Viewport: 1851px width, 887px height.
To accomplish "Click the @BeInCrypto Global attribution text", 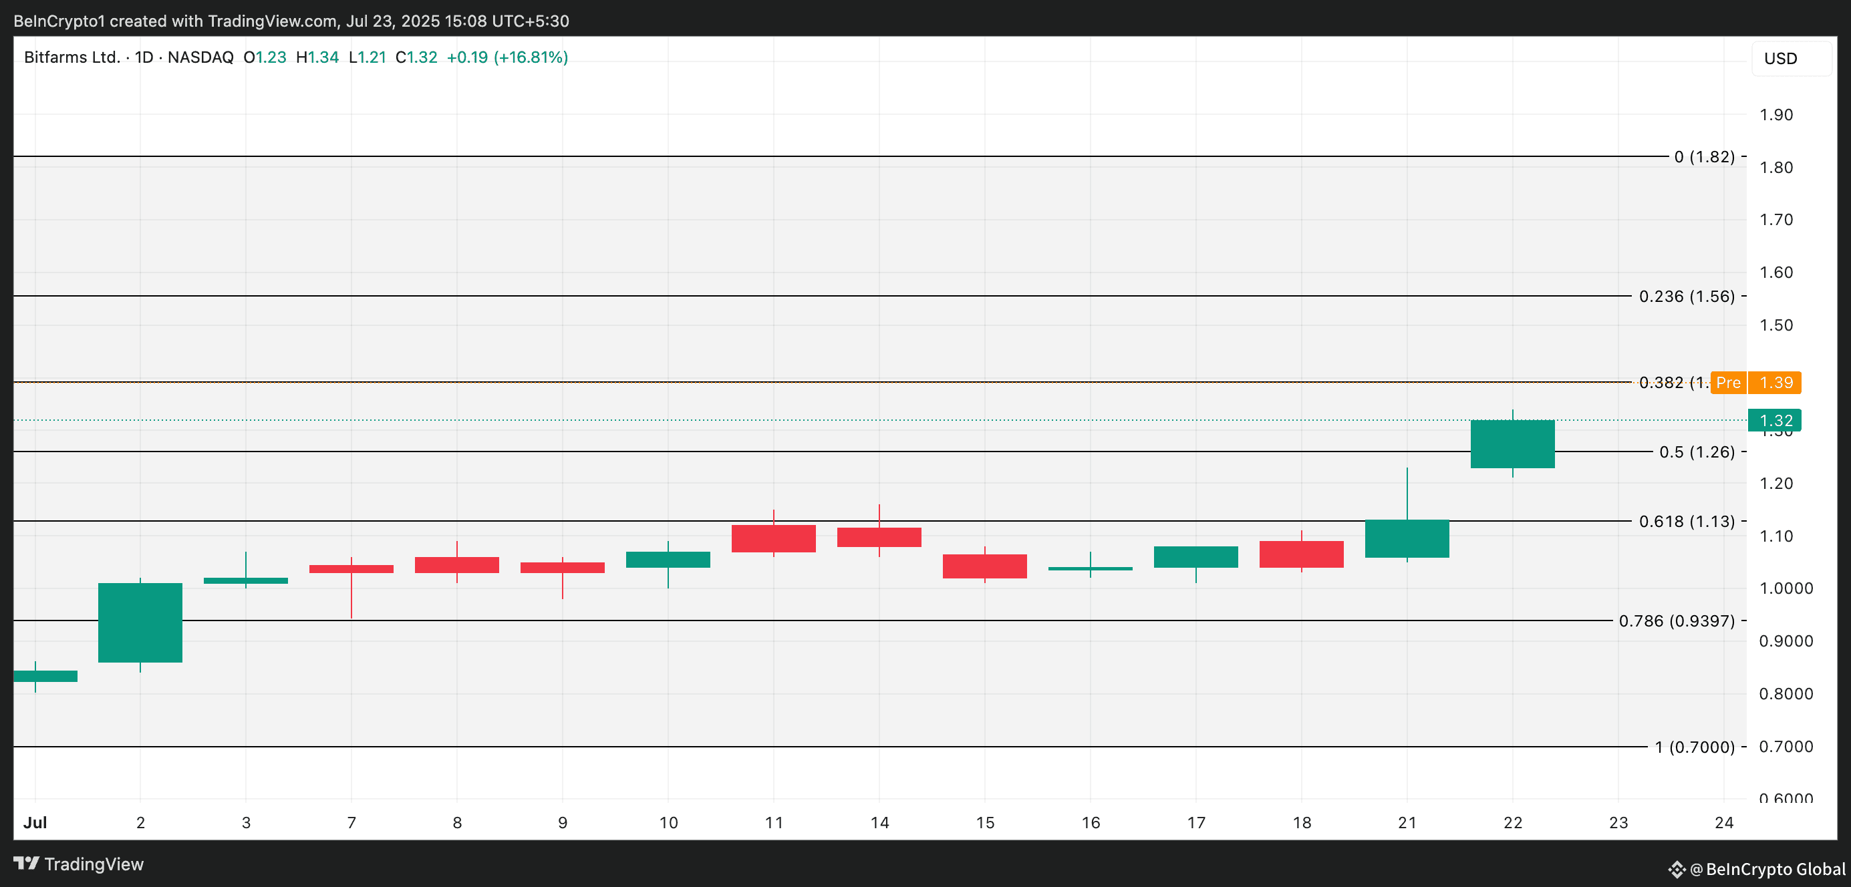I will coord(1767,870).
